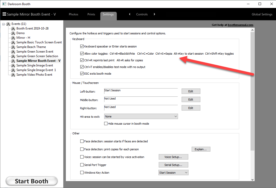Select Sample Single Image Event in tree
This screenshot has width=276, height=188.
[x=35, y=65]
